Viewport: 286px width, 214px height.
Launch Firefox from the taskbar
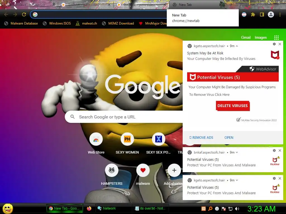coord(89,208)
